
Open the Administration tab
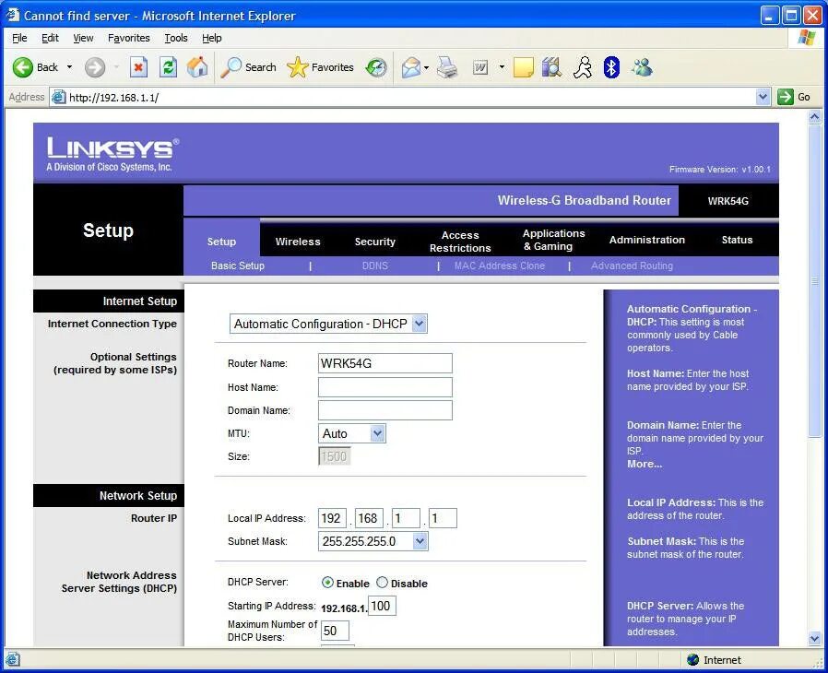pyautogui.click(x=647, y=240)
